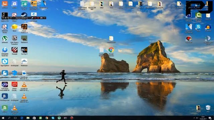
Task: Open the folder above the Chrome icon
Action: tap(111, 39)
